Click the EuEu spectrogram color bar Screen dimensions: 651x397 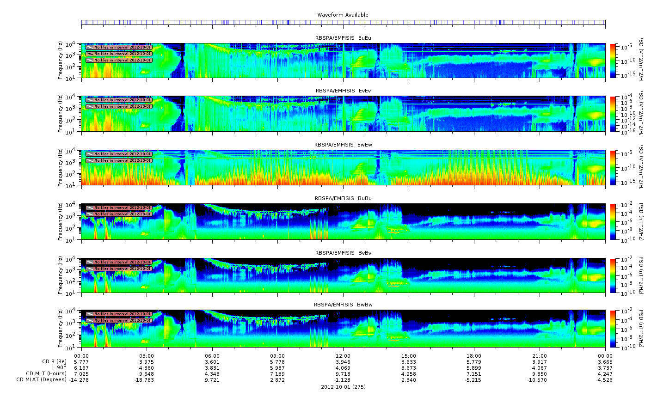pyautogui.click(x=613, y=61)
